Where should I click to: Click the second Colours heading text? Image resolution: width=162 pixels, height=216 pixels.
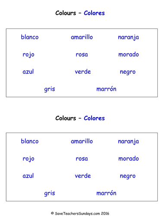coord(66,118)
